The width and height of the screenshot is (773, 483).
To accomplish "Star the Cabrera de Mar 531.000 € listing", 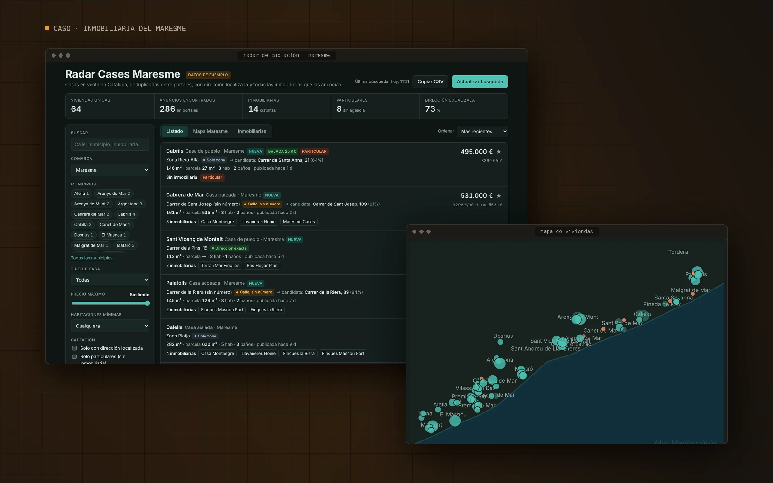I will pyautogui.click(x=499, y=195).
